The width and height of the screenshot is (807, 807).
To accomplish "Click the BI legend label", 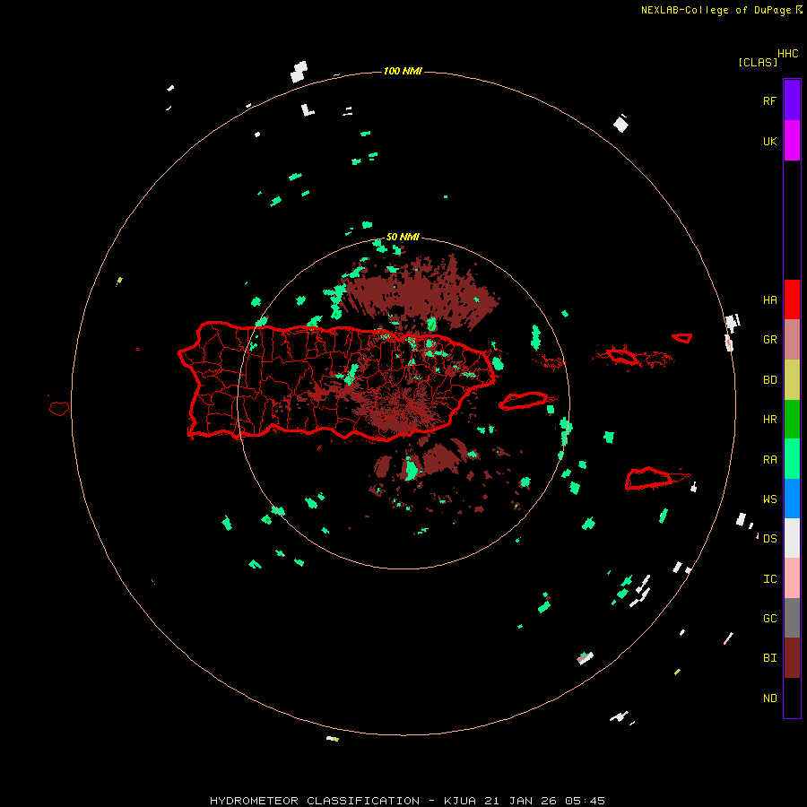I will point(769,658).
